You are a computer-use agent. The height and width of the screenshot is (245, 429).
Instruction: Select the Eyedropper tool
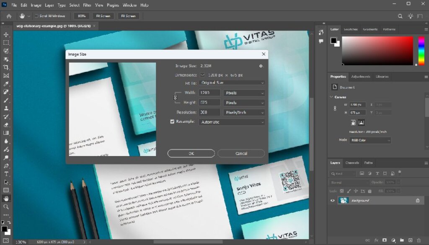tap(6, 83)
